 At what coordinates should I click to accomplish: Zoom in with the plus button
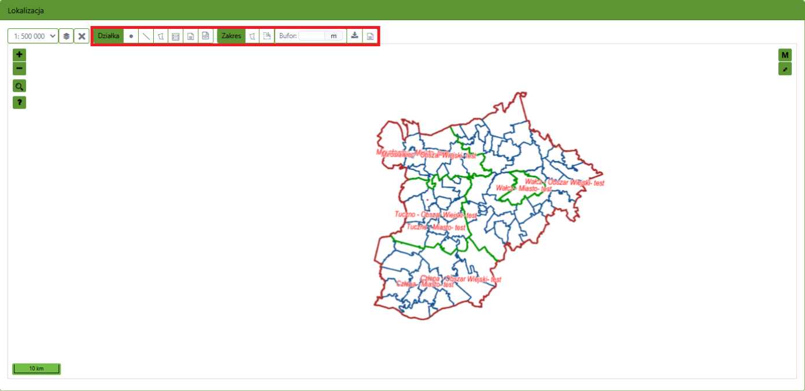20,55
